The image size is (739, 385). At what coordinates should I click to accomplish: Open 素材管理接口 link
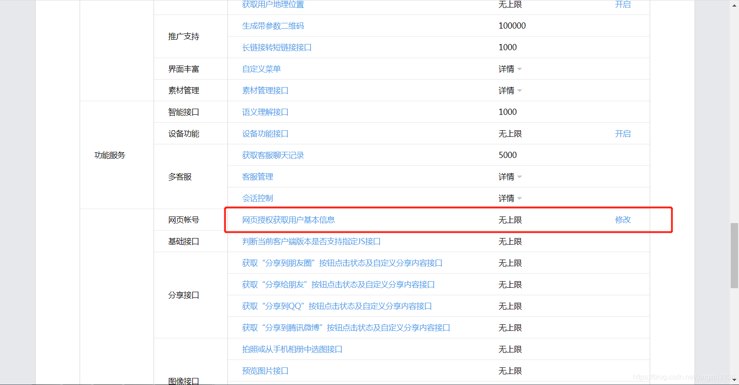[265, 91]
